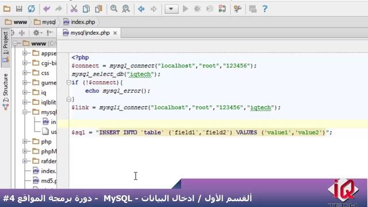This screenshot has width=368, height=207.
Task: Expand the rafder folder node
Action: [25, 161]
